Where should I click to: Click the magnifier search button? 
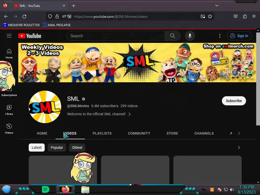172,36
